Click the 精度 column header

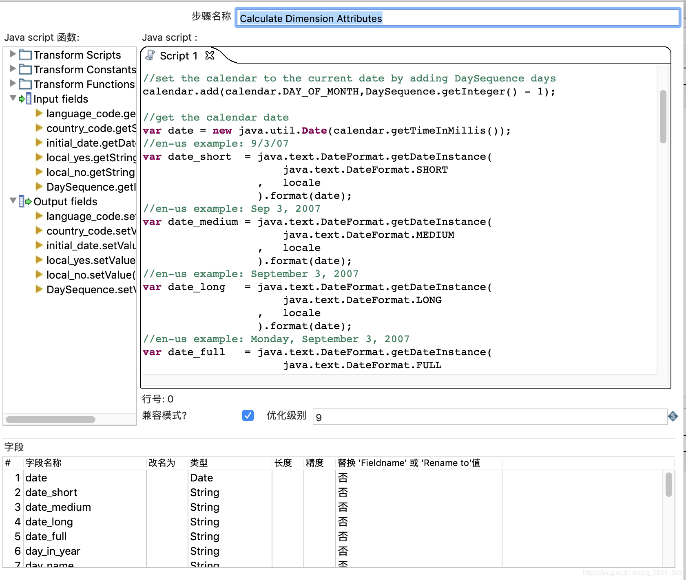[320, 463]
